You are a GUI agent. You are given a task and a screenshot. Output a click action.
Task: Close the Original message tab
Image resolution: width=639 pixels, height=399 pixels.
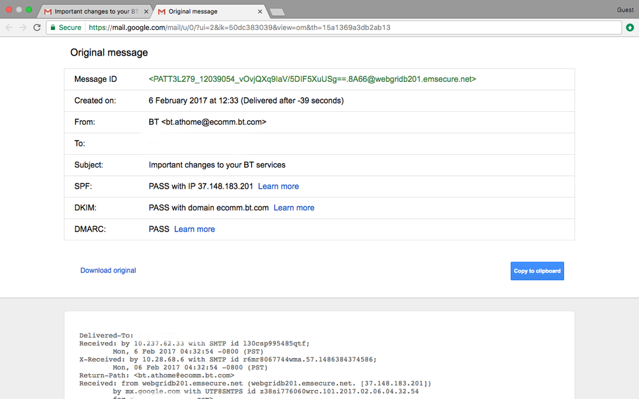(260, 12)
